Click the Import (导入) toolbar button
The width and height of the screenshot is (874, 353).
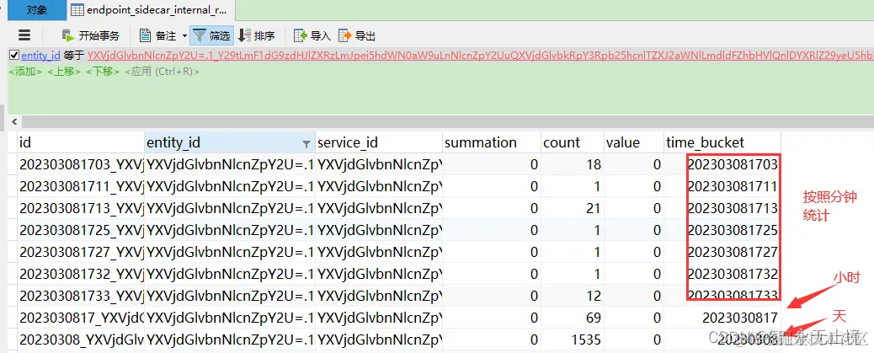point(312,35)
